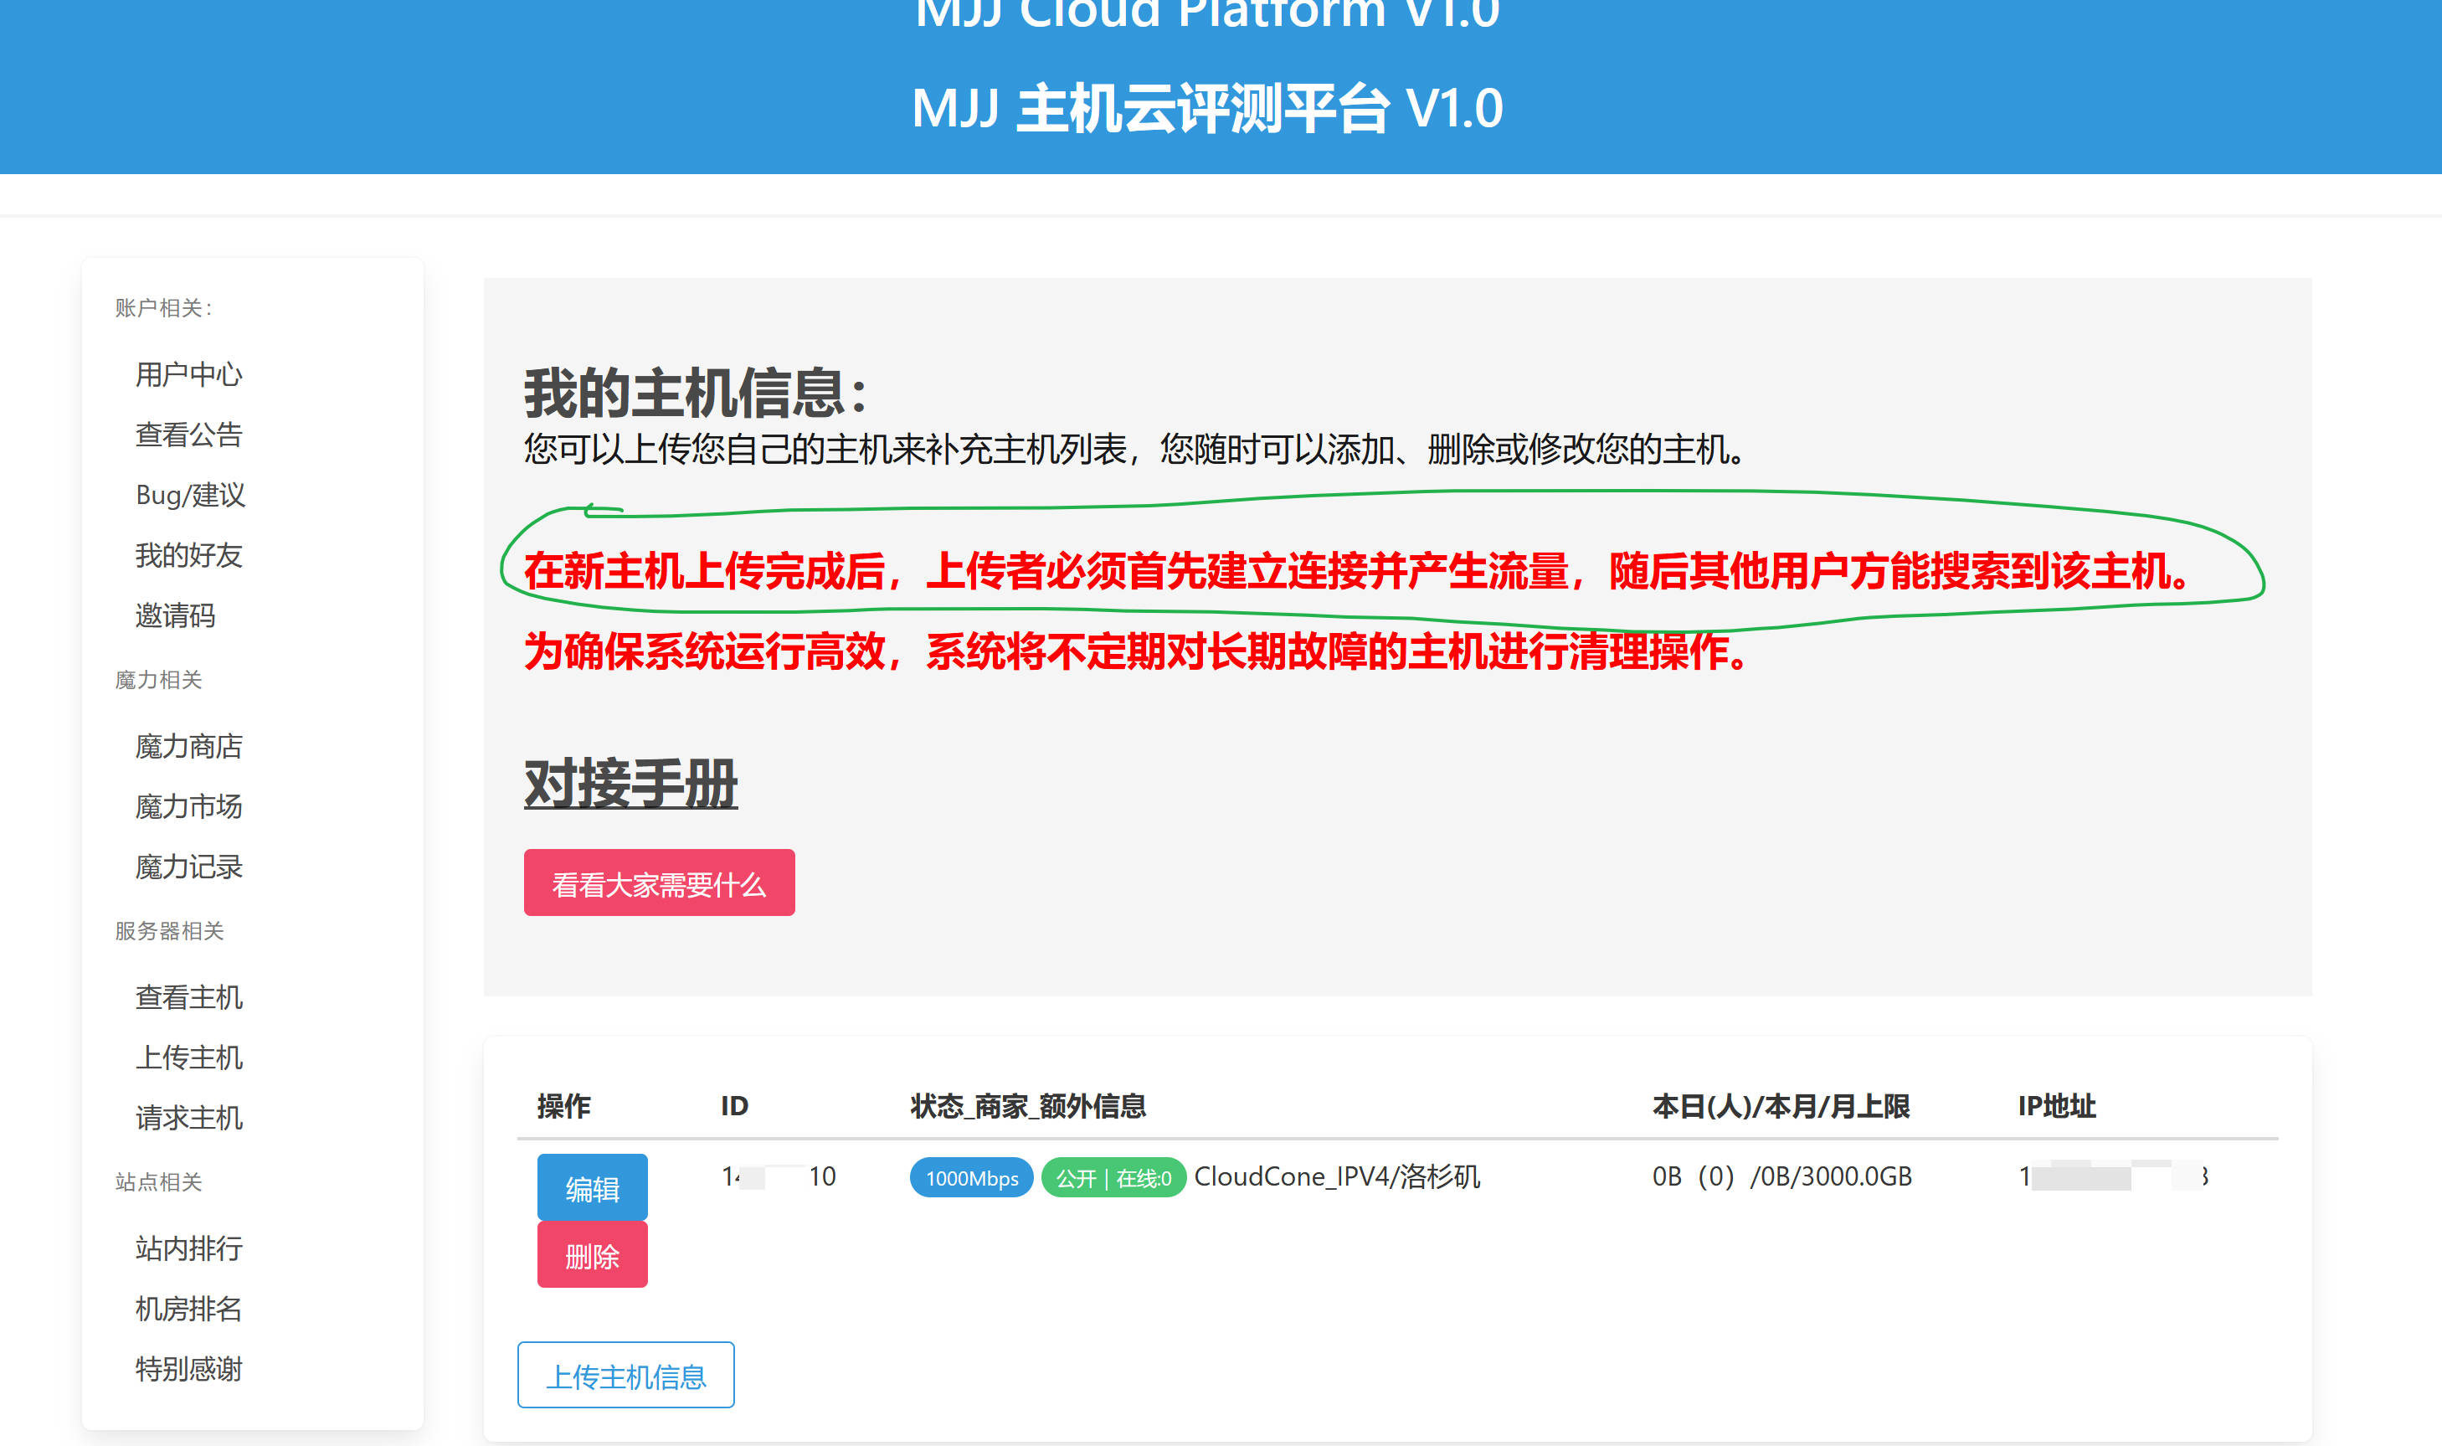This screenshot has width=2442, height=1446.
Task: Navigate to 魔力商店
Action: pyautogui.click(x=188, y=746)
